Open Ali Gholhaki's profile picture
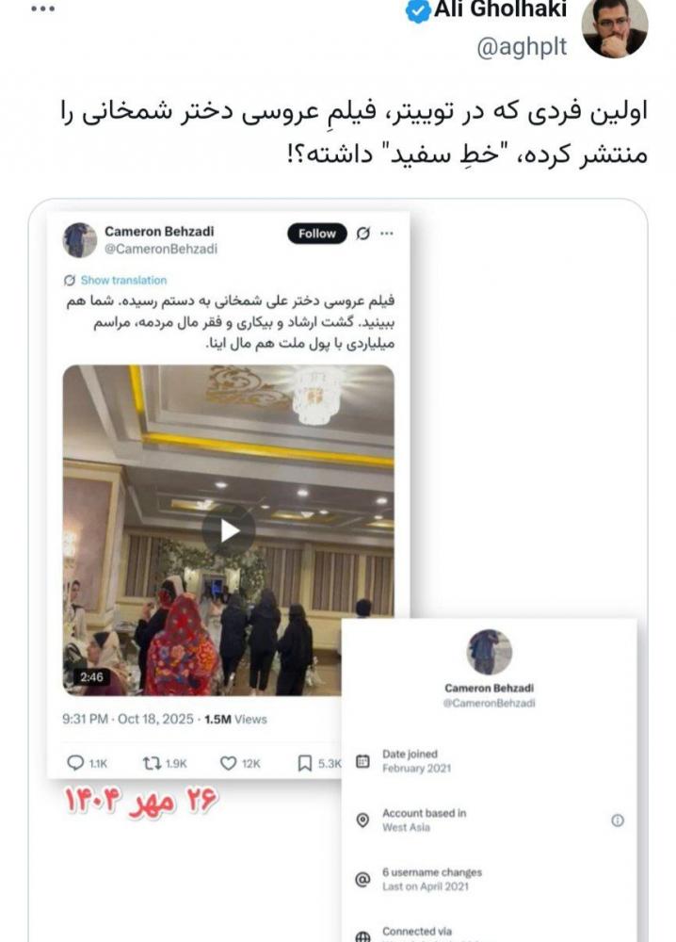This screenshot has width=676, height=942. [x=614, y=27]
